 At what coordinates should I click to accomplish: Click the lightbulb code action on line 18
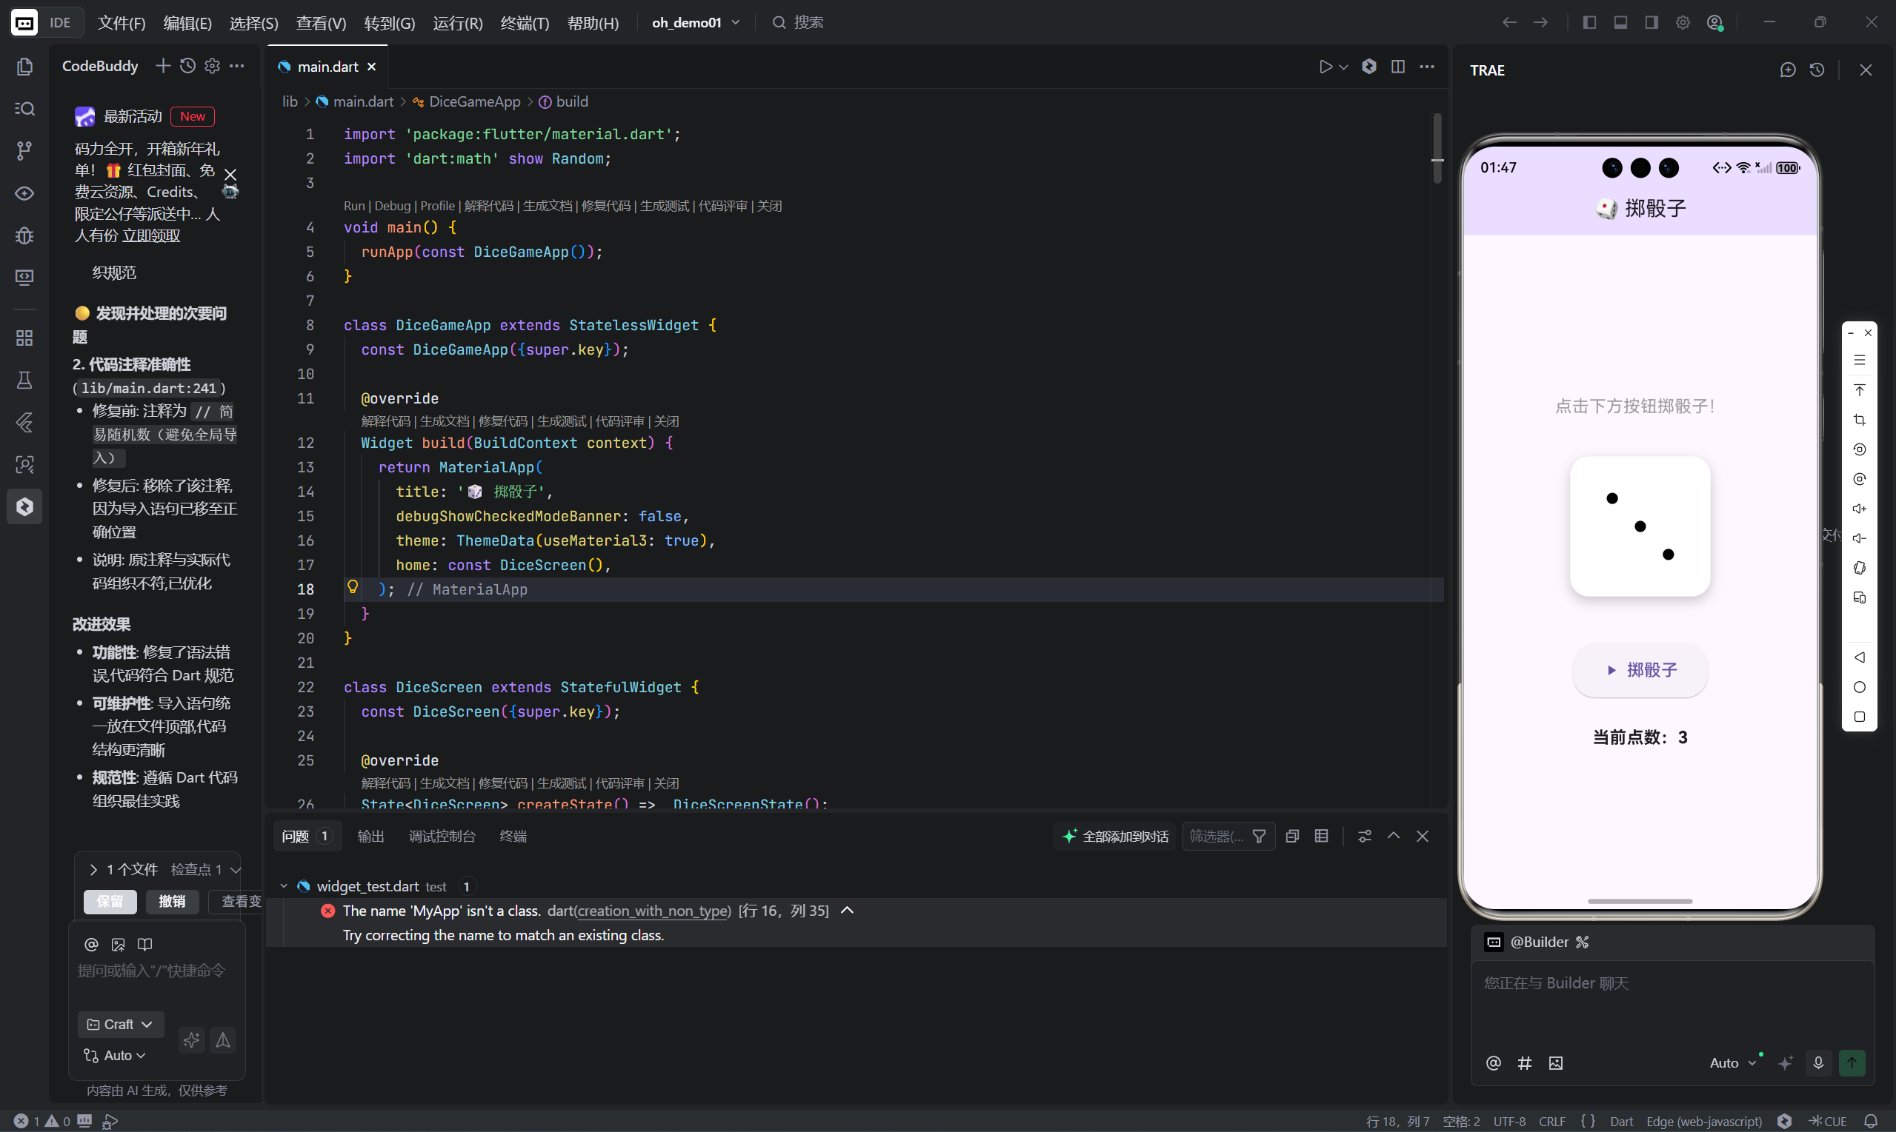click(353, 586)
